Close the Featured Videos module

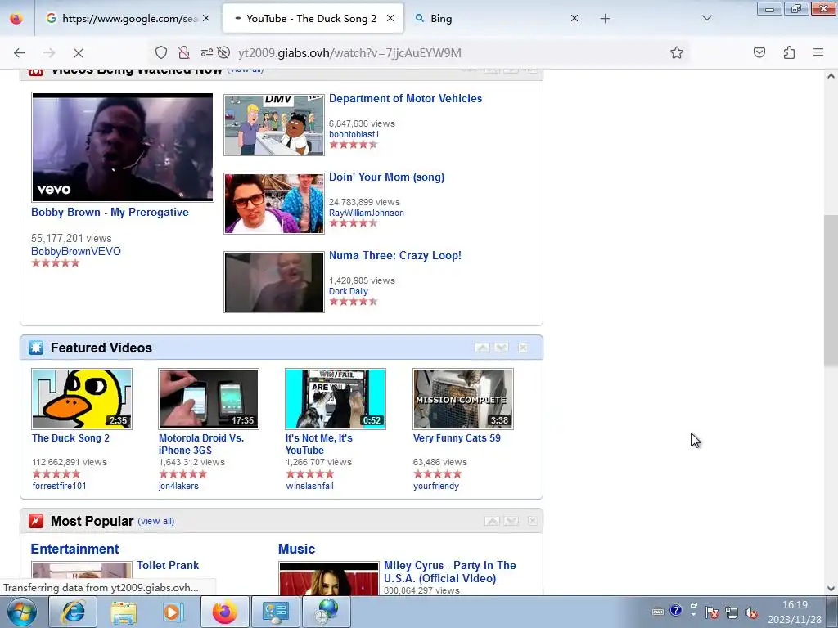tap(523, 348)
